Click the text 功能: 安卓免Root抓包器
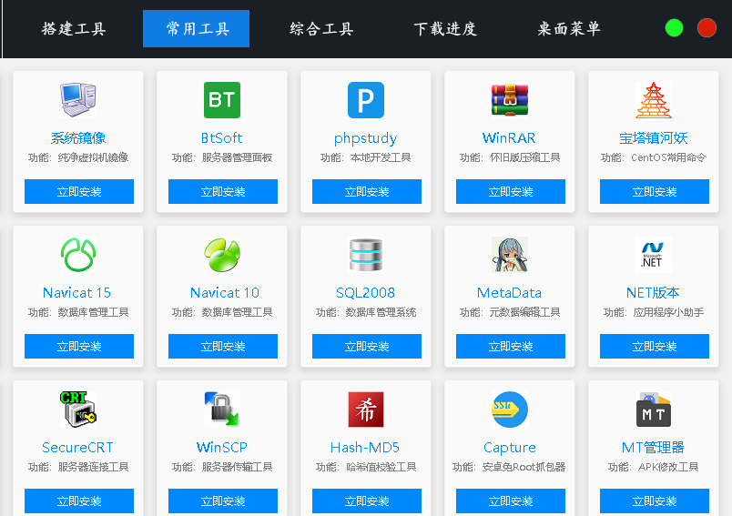 tap(509, 467)
